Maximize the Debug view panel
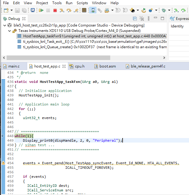189x195 pixels. [162, 18]
